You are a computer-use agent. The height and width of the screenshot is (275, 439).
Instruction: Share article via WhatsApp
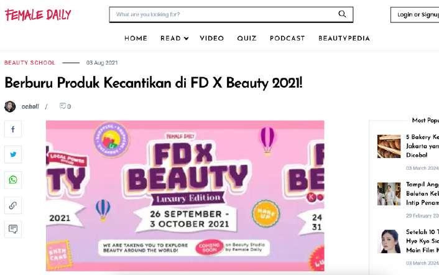[13, 180]
